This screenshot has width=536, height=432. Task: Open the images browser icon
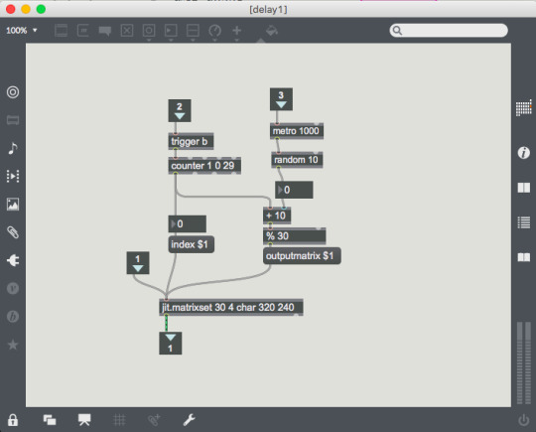[x=13, y=205]
